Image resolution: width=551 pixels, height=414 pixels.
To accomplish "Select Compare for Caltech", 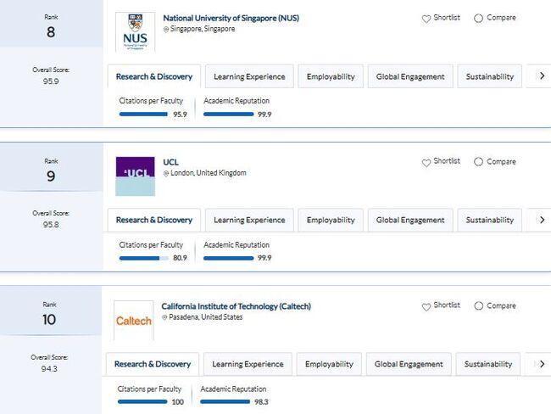I will (478, 305).
